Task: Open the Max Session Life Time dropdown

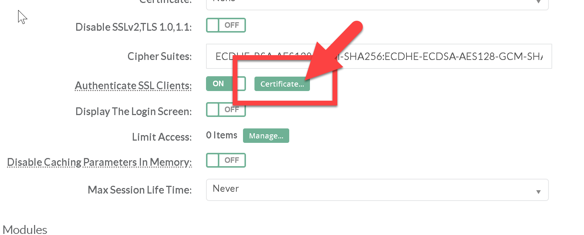Action: coord(377,190)
